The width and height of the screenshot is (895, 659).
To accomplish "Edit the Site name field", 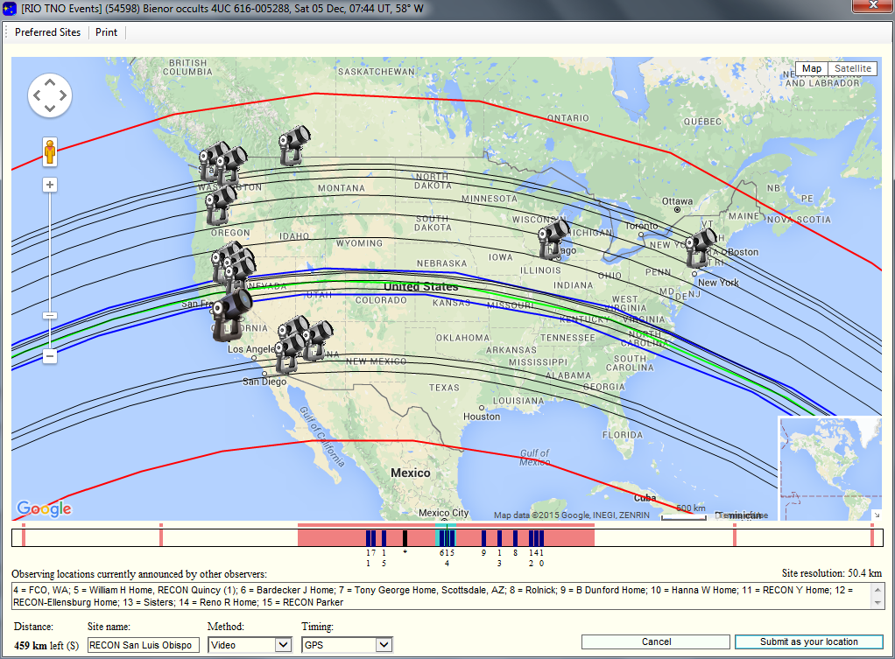I will (x=144, y=645).
